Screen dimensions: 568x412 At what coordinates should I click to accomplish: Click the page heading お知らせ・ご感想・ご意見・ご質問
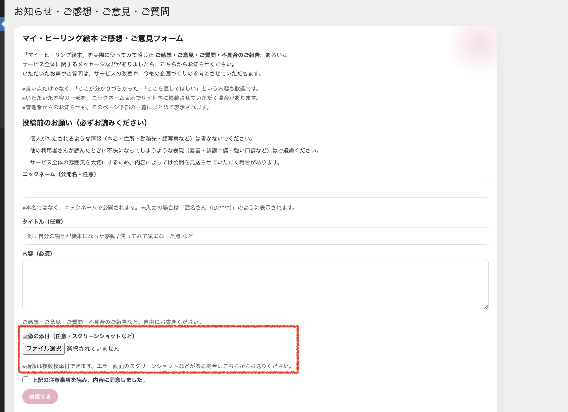pyautogui.click(x=92, y=12)
